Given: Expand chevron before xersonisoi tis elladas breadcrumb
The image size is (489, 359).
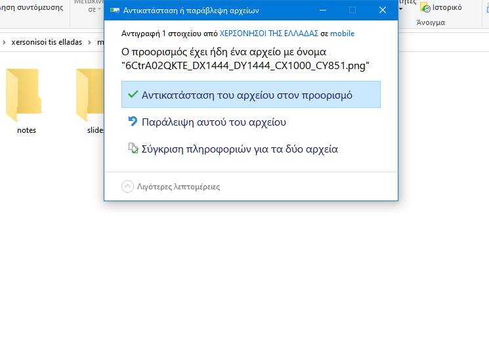Looking at the screenshot, I should click(4, 42).
